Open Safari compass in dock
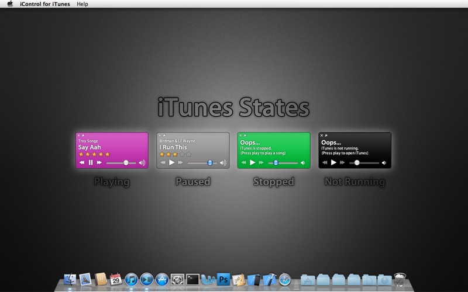The height and width of the screenshot is (292, 468). pyautogui.click(x=285, y=280)
